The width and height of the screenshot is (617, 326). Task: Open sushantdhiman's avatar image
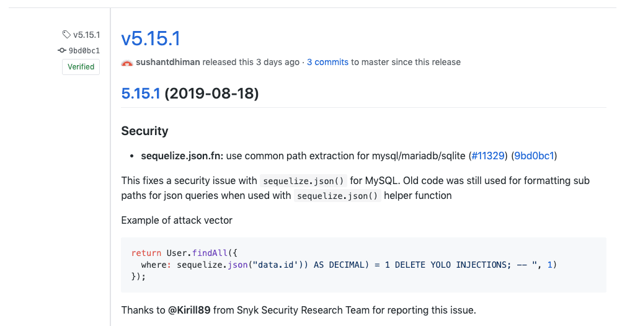[127, 63]
